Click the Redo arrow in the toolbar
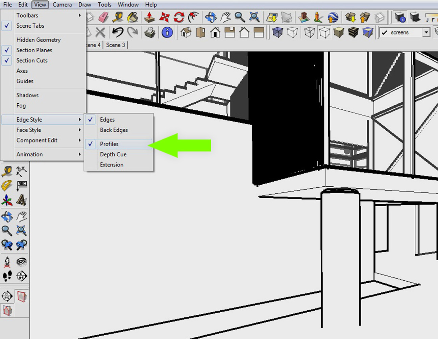This screenshot has width=438, height=339. (x=132, y=32)
